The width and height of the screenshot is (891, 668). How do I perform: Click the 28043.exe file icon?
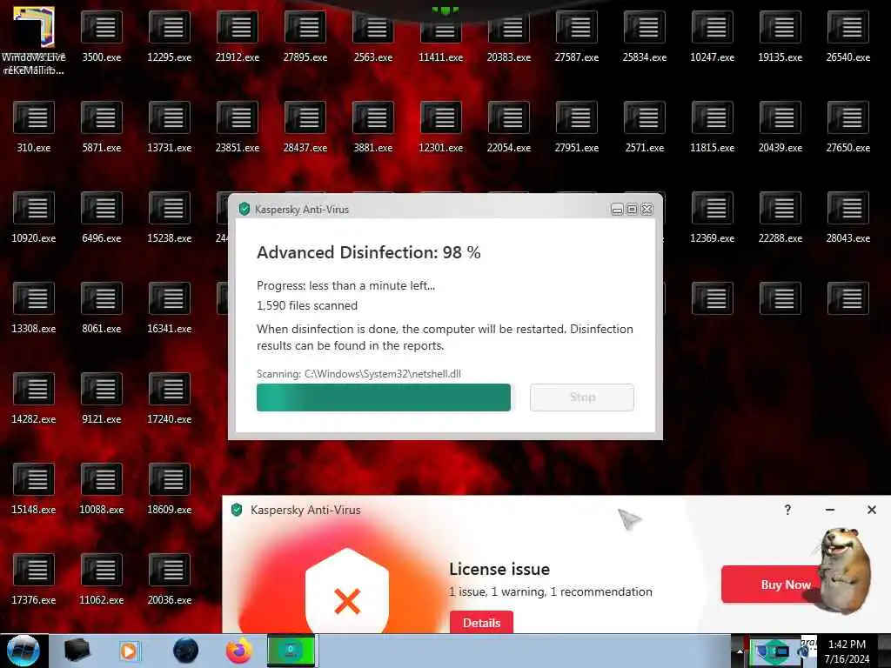848,208
